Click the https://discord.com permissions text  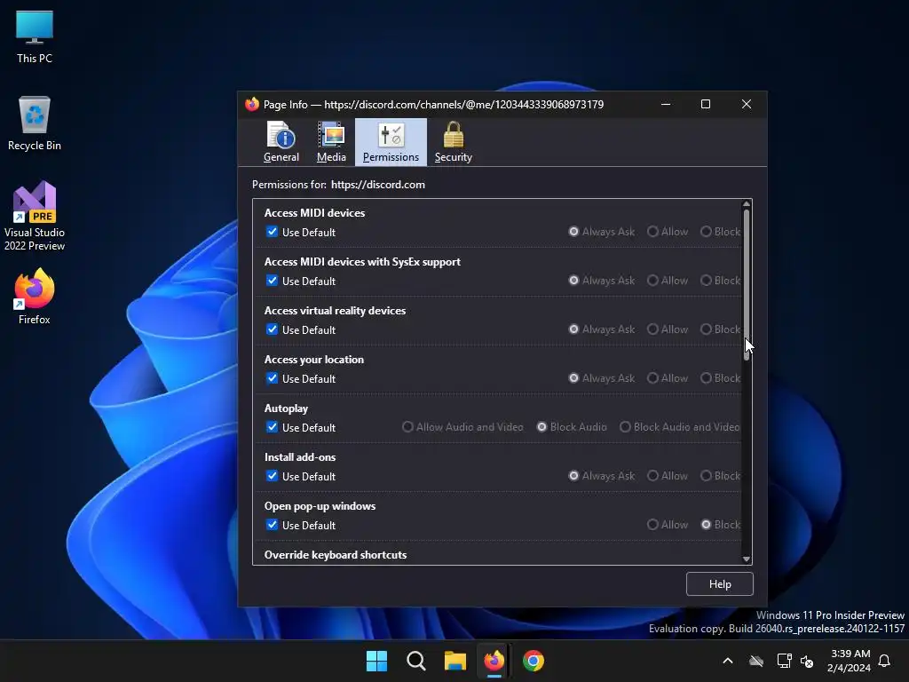pos(378,185)
